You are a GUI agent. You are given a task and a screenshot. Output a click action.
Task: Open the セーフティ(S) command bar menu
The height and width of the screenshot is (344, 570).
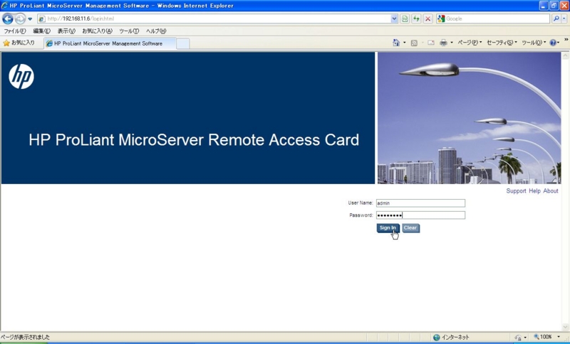tap(502, 43)
